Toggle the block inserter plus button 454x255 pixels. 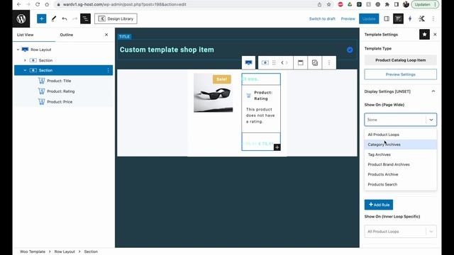(x=41, y=19)
